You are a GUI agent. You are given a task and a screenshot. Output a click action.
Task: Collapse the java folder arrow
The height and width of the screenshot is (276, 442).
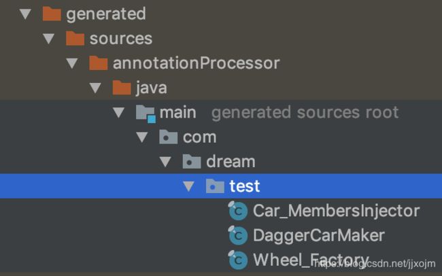tap(96, 88)
